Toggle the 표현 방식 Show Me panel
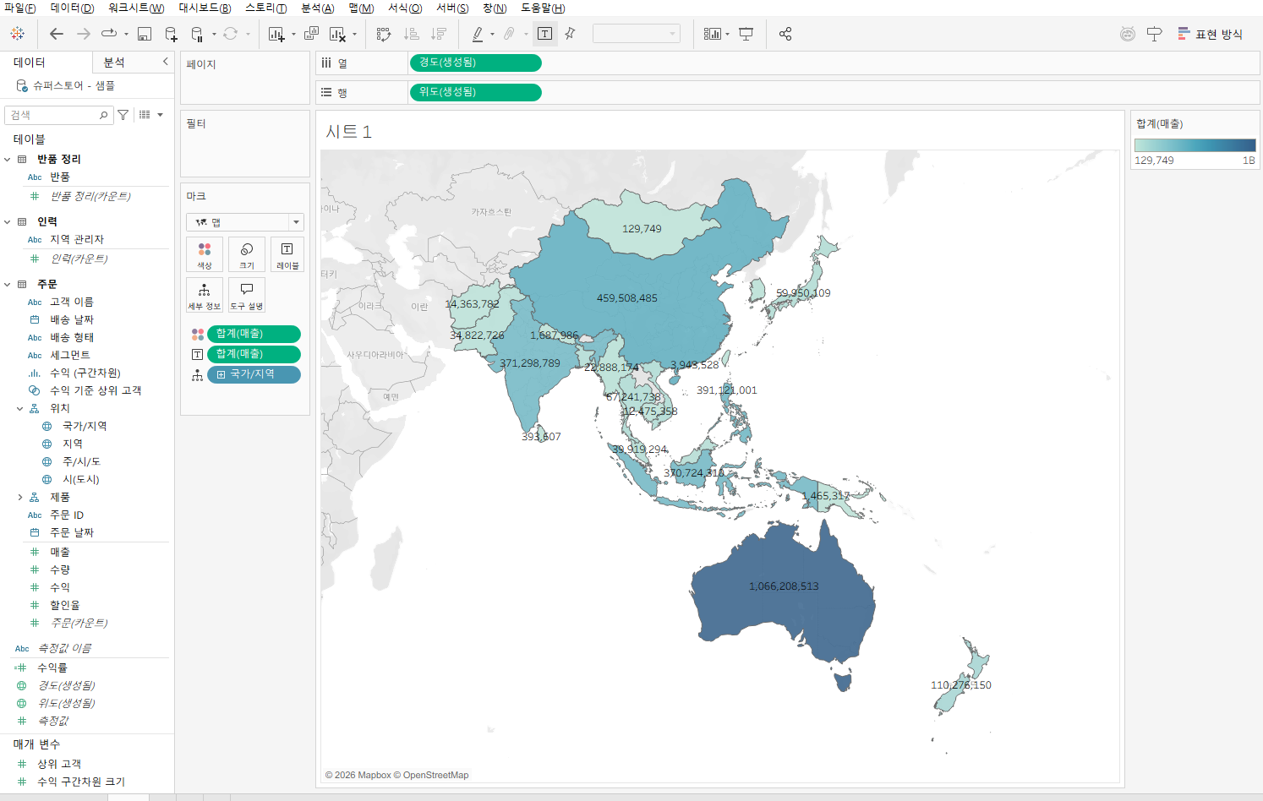 point(1210,34)
